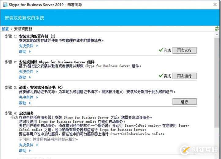Click 再次运行 button for step 2

click(x=184, y=76)
